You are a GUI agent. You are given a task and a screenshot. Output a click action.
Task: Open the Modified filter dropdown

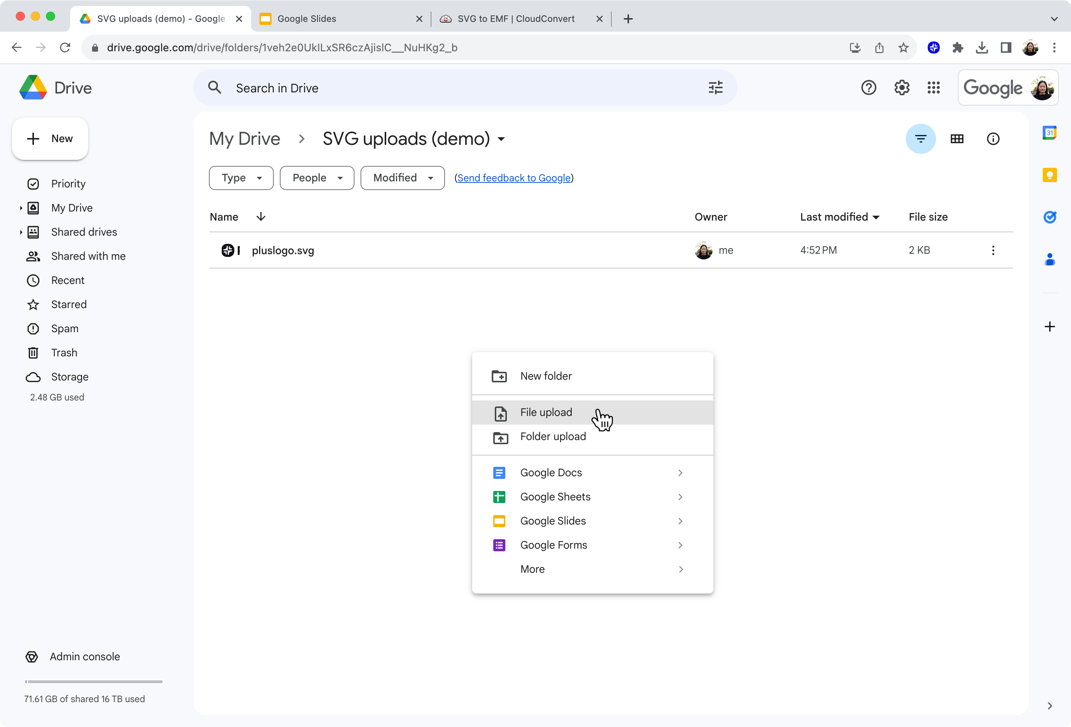click(402, 178)
